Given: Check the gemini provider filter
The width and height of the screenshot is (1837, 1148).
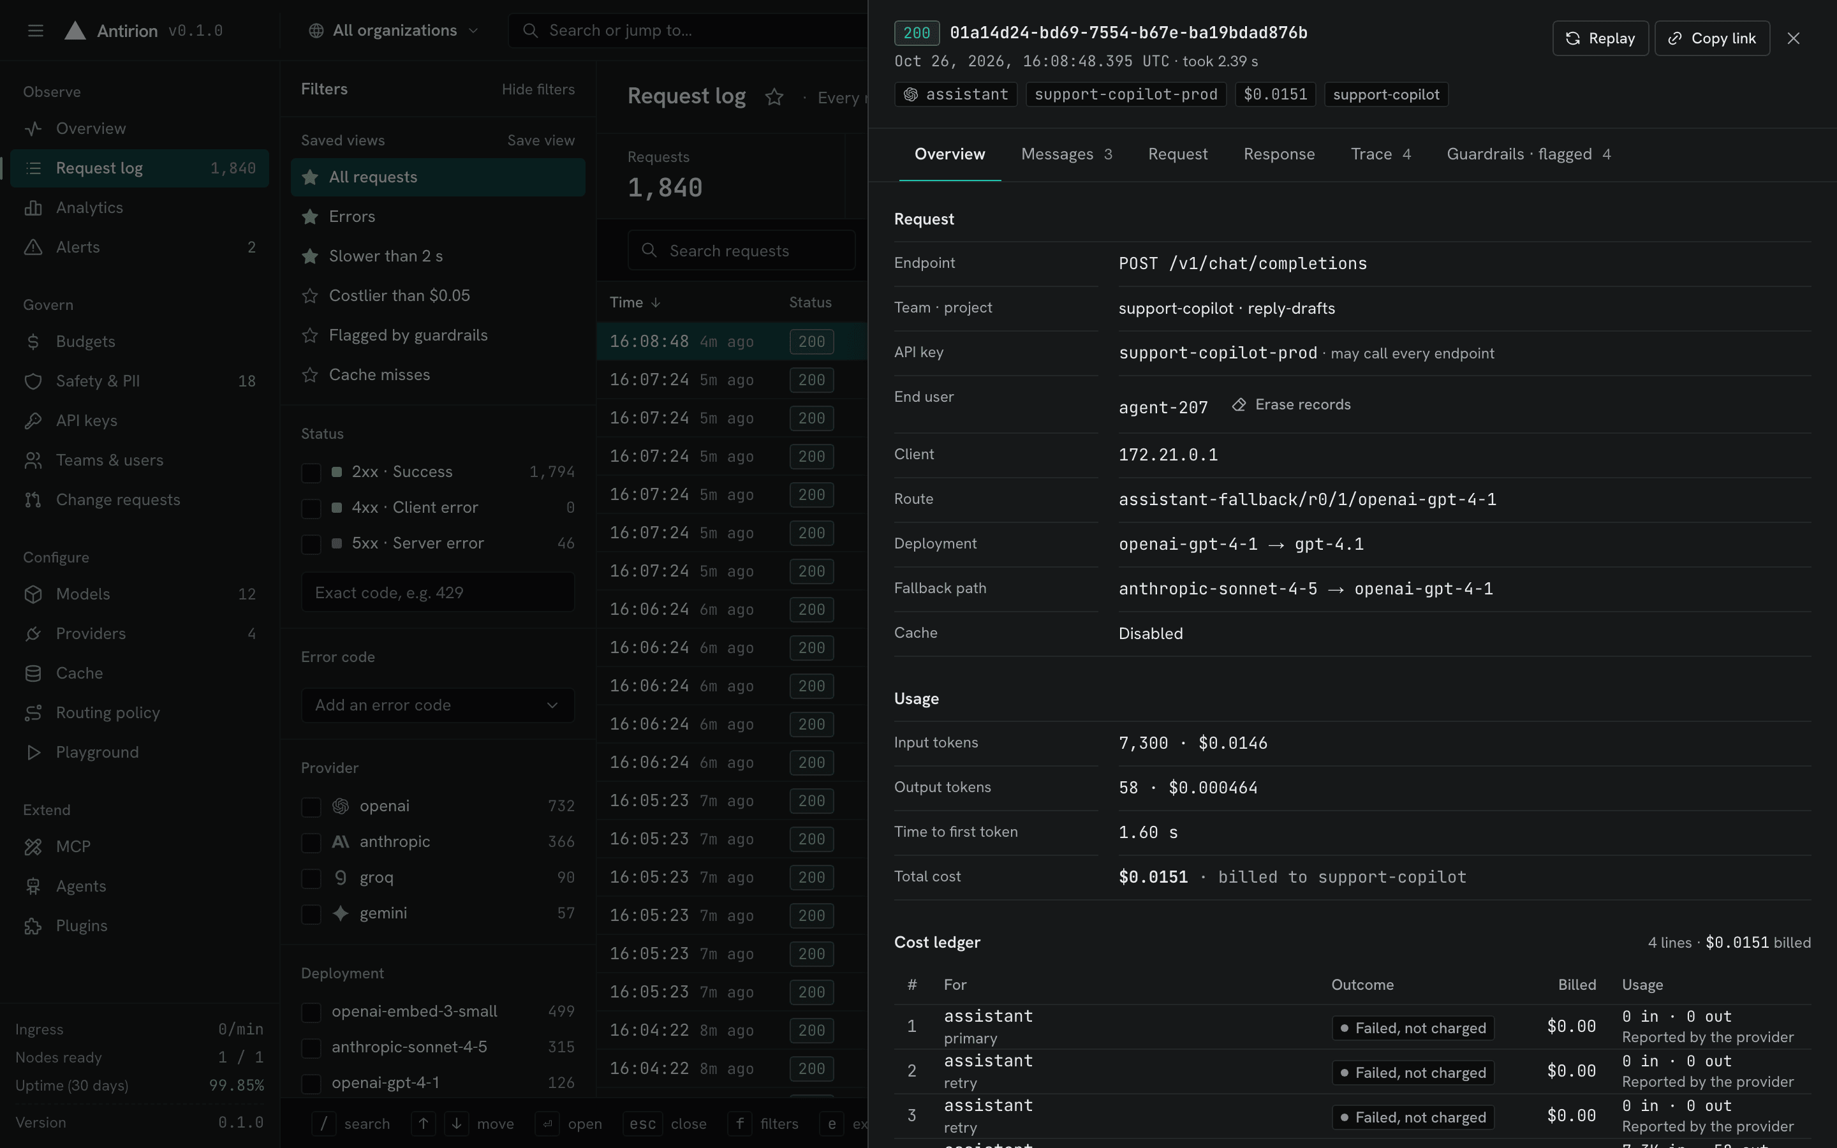Looking at the screenshot, I should [x=311, y=913].
